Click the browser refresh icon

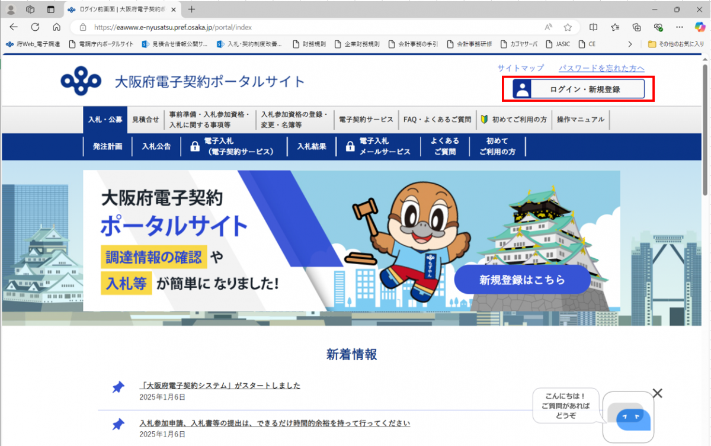point(35,27)
